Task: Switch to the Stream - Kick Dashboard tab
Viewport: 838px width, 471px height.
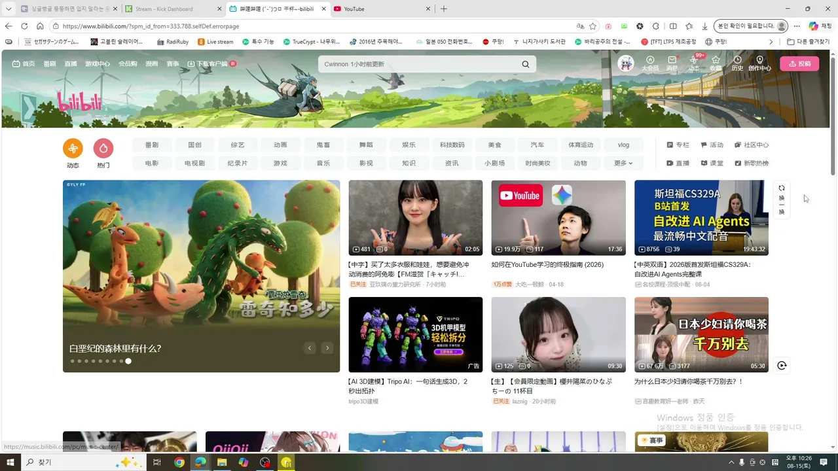Action: 172,9
